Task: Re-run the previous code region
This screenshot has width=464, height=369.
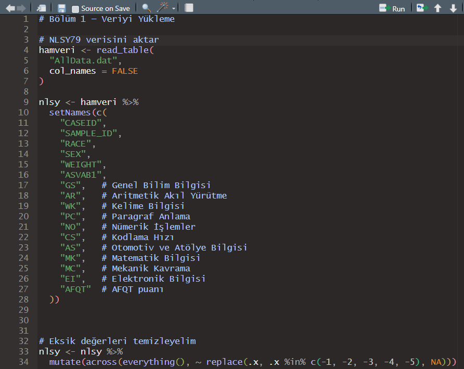Action: point(422,8)
